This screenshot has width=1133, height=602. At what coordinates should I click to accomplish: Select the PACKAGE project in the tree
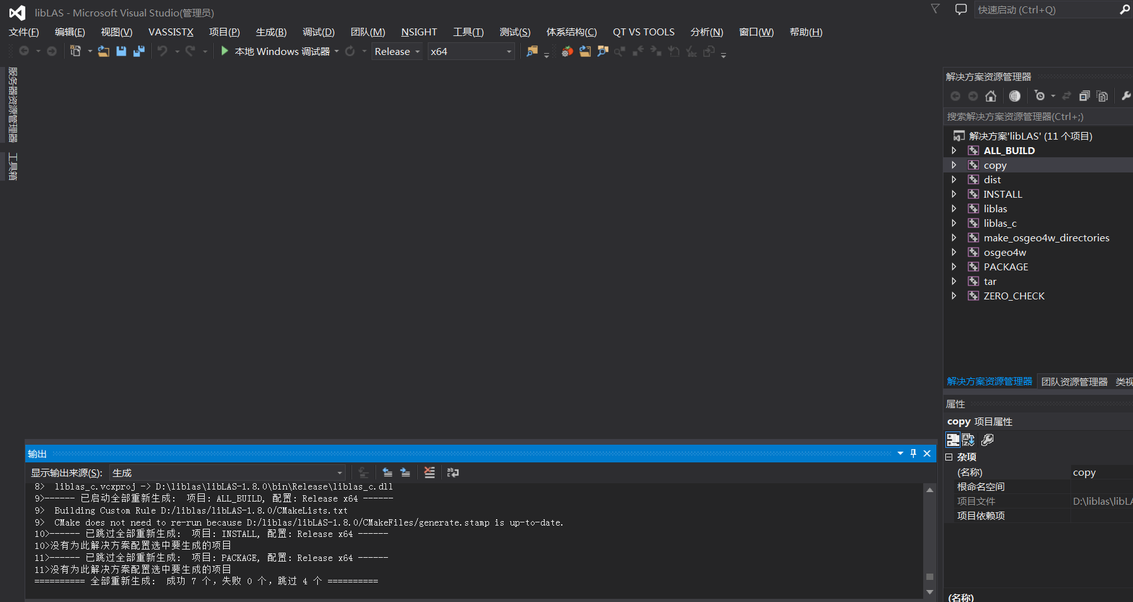pyautogui.click(x=1005, y=267)
